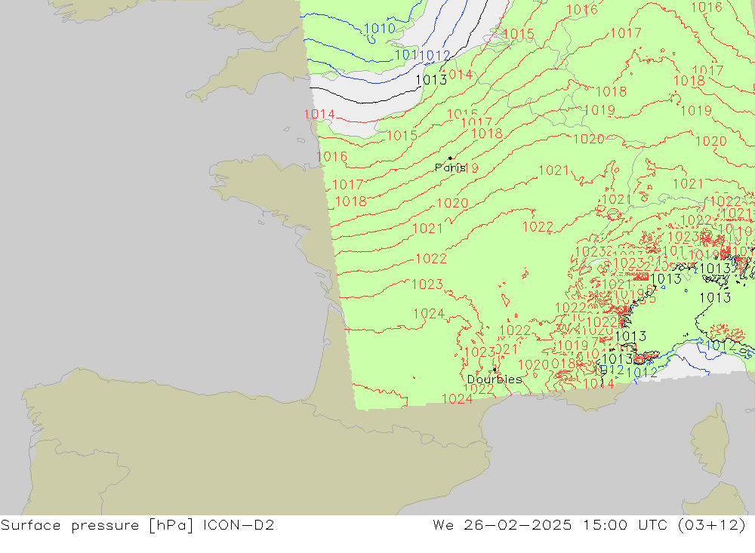Click the Dourbies city label
The image size is (755, 553).
pos(495,379)
